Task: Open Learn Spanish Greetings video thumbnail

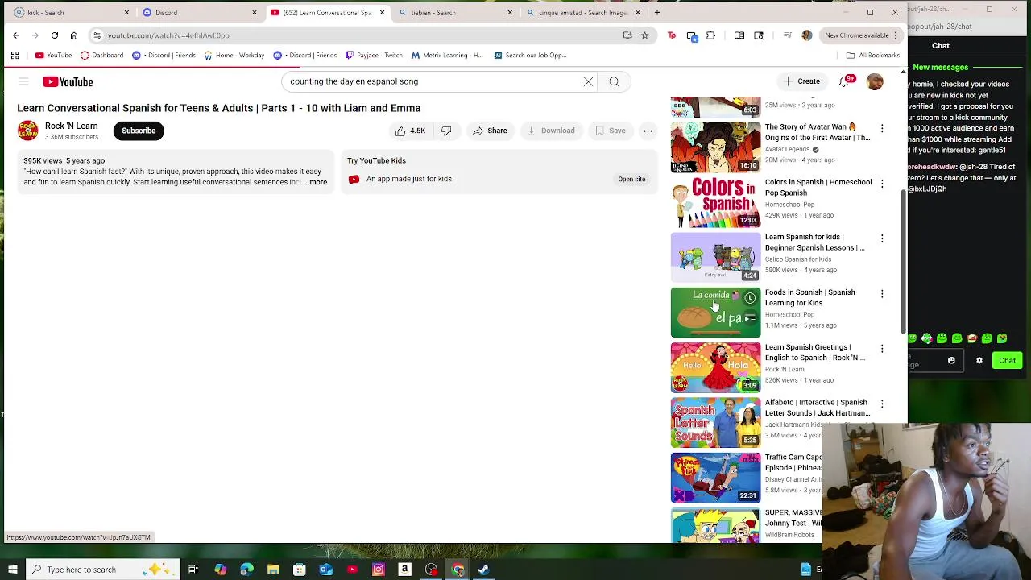Action: point(715,367)
